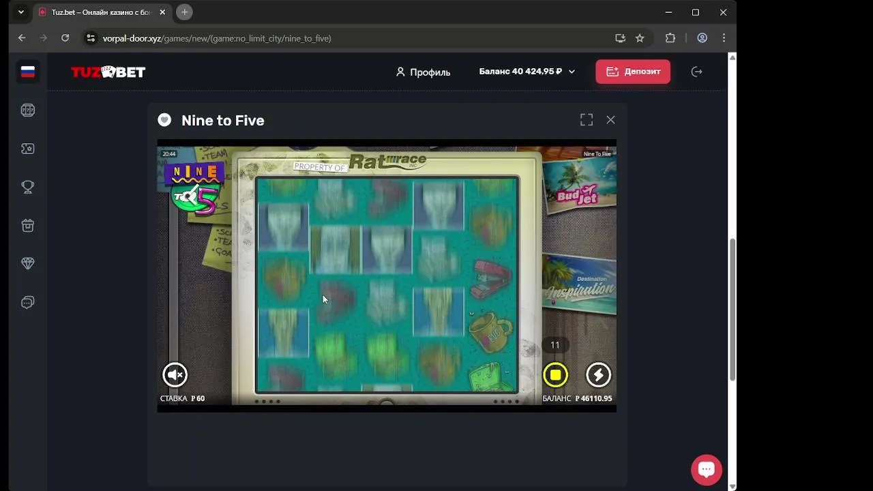
Task: Open the site information icon
Action: [x=91, y=38]
